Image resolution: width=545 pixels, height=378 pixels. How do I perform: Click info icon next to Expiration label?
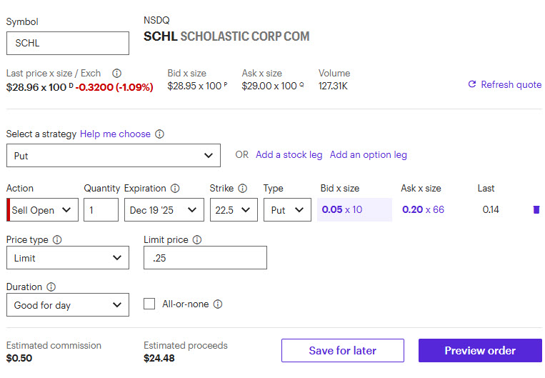pyautogui.click(x=175, y=189)
